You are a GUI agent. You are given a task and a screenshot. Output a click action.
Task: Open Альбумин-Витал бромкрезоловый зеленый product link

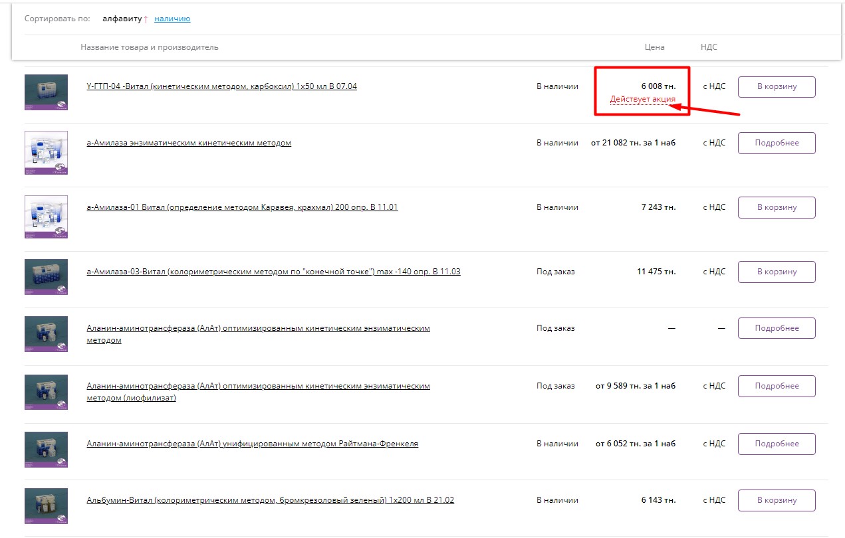tap(270, 500)
